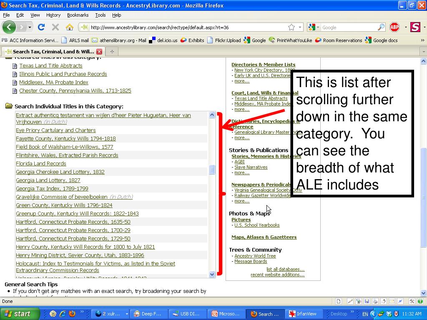The height and width of the screenshot is (320, 427).
Task: Open the Tools menu
Action: pyautogui.click(x=100, y=15)
